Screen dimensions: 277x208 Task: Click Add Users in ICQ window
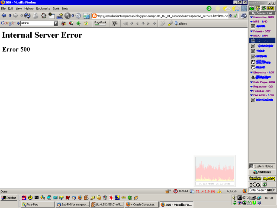(x=262, y=172)
